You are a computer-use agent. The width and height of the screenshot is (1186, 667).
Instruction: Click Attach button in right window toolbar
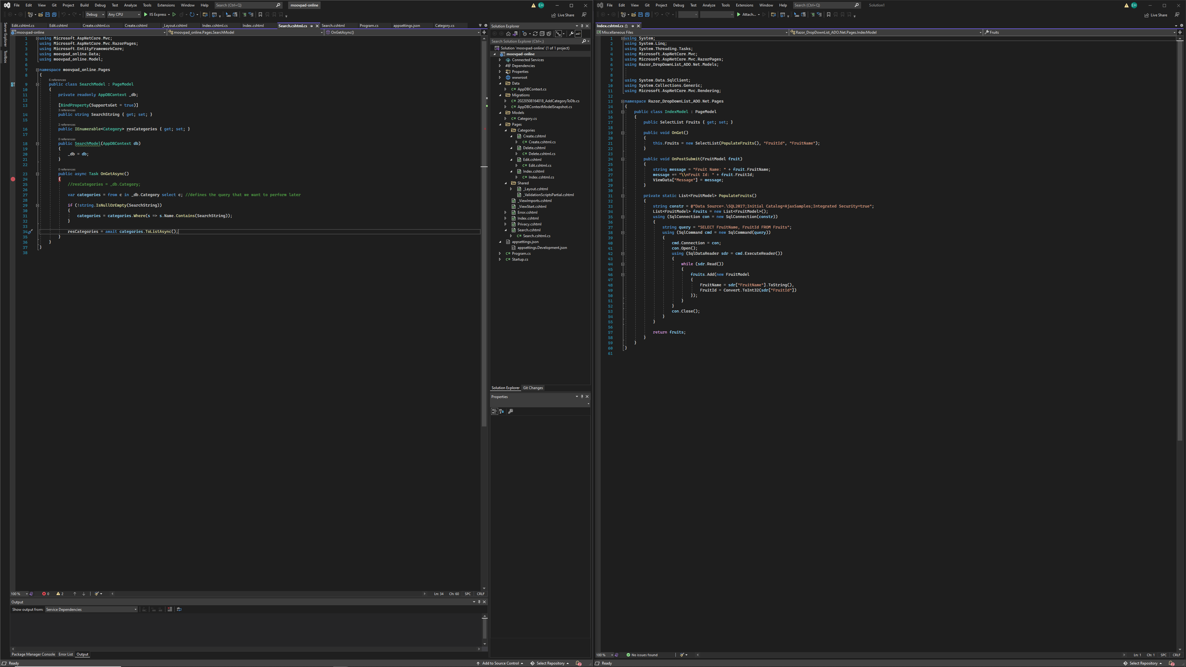(748, 15)
